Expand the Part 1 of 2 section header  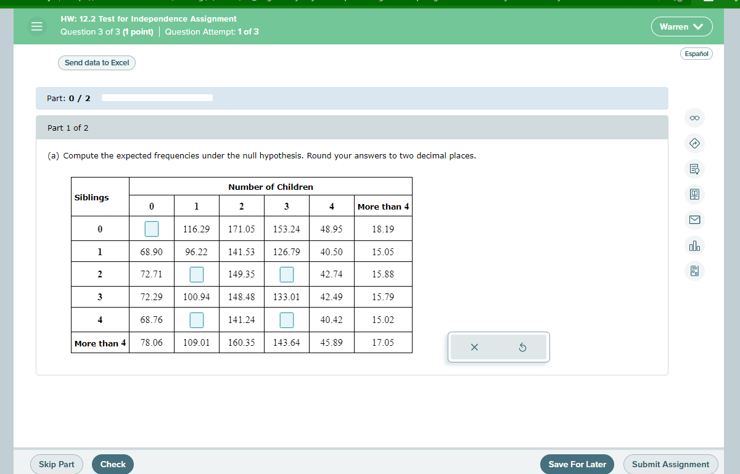(x=68, y=127)
